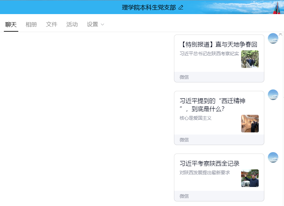Image resolution: width=284 pixels, height=206 pixels.
Task: Click the 微信 source label under 西迁精神 card
Action: [184, 140]
